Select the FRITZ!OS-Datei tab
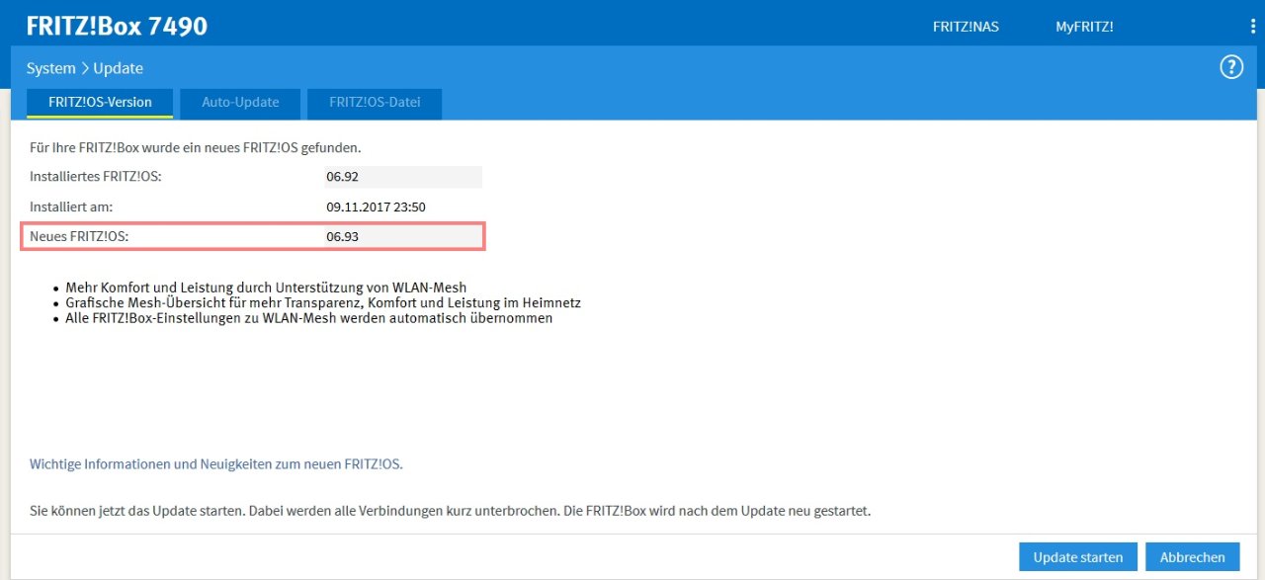Screen dimensions: 1265x580 tap(375, 103)
